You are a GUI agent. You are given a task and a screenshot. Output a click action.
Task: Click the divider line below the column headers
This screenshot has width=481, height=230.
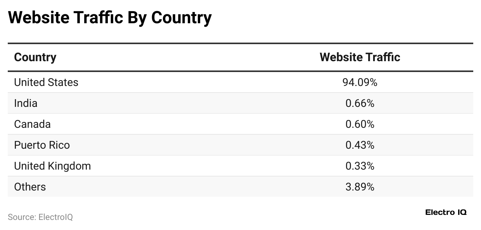[x=240, y=71]
